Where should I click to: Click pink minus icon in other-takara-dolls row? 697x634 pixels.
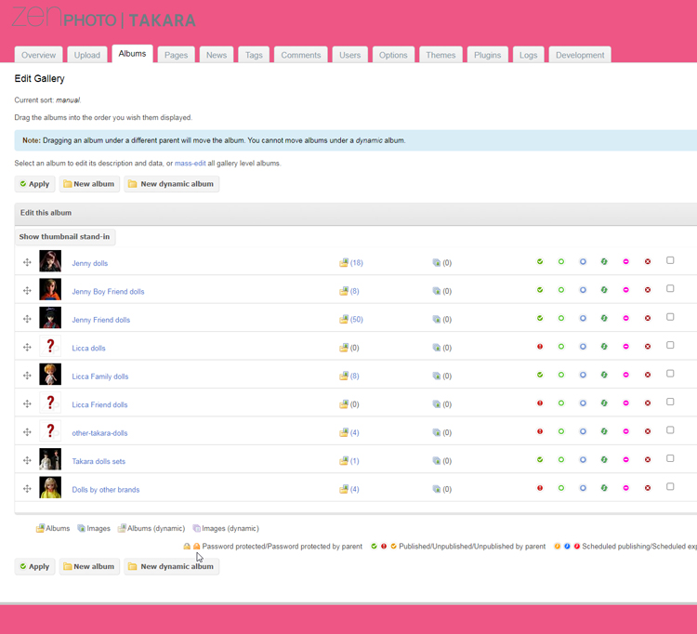(625, 431)
